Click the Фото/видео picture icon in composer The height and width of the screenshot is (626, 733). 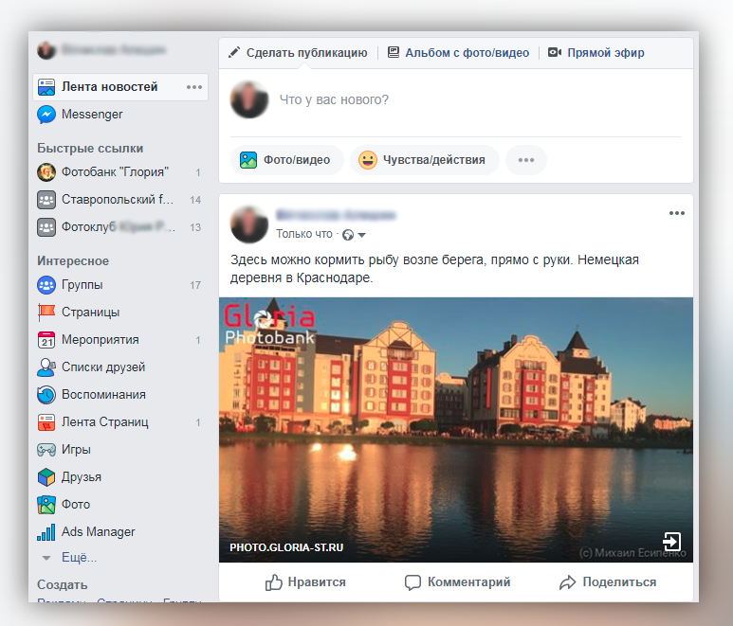coord(248,160)
